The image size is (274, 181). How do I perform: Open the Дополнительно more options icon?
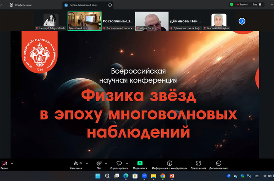219,163
